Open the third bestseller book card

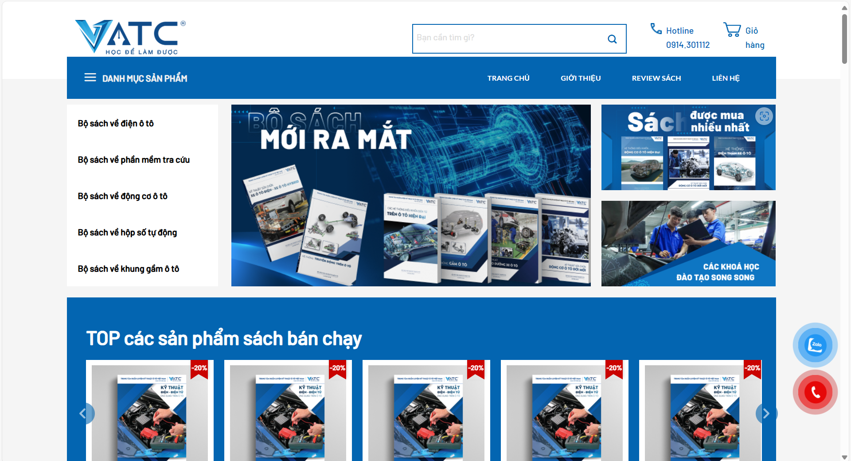pos(426,410)
